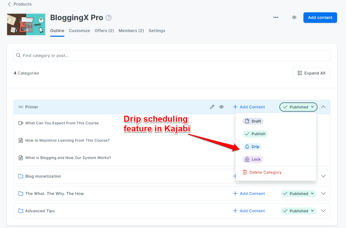Select Publish in status menu
Image resolution: width=346 pixels, height=228 pixels.
pos(255,134)
